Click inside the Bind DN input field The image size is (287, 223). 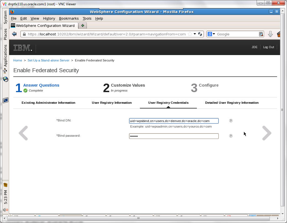(x=174, y=121)
